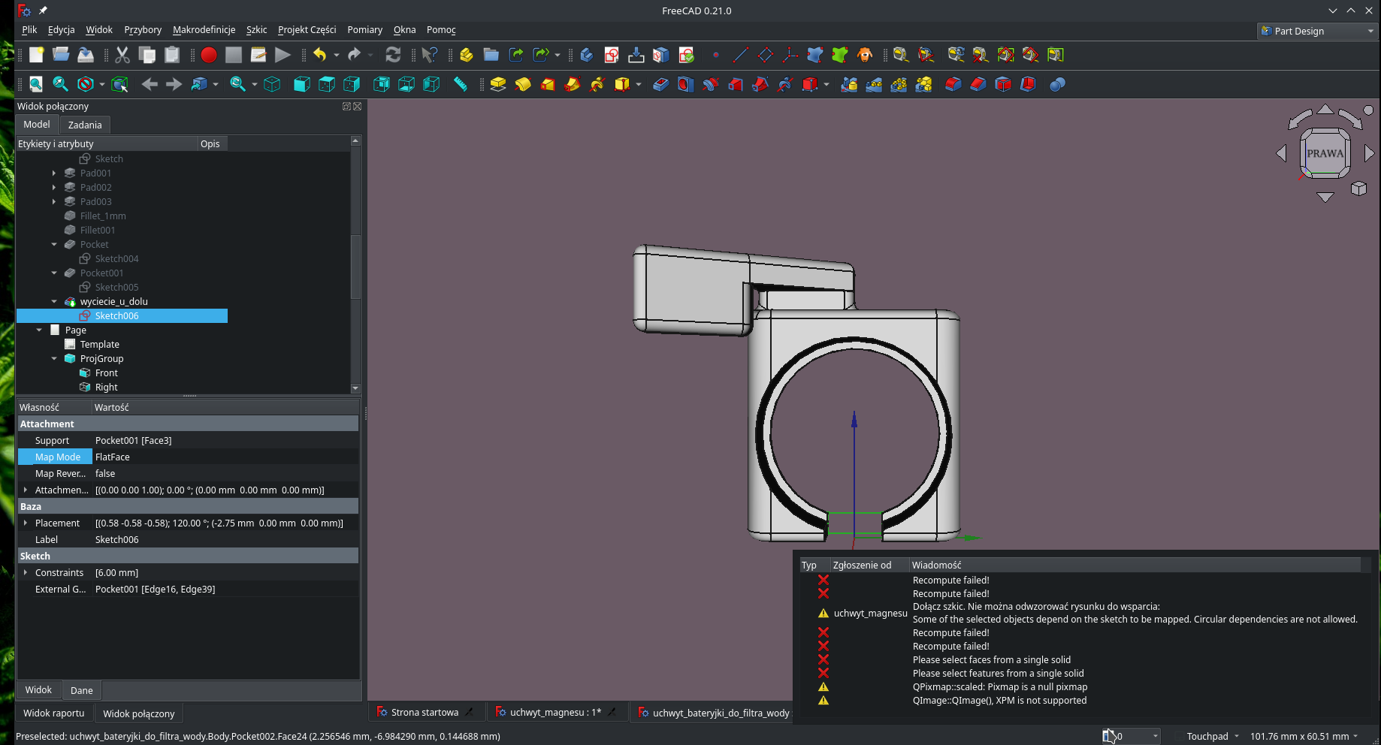This screenshot has width=1381, height=745.
Task: Apply the Fillet tool
Action: (953, 84)
